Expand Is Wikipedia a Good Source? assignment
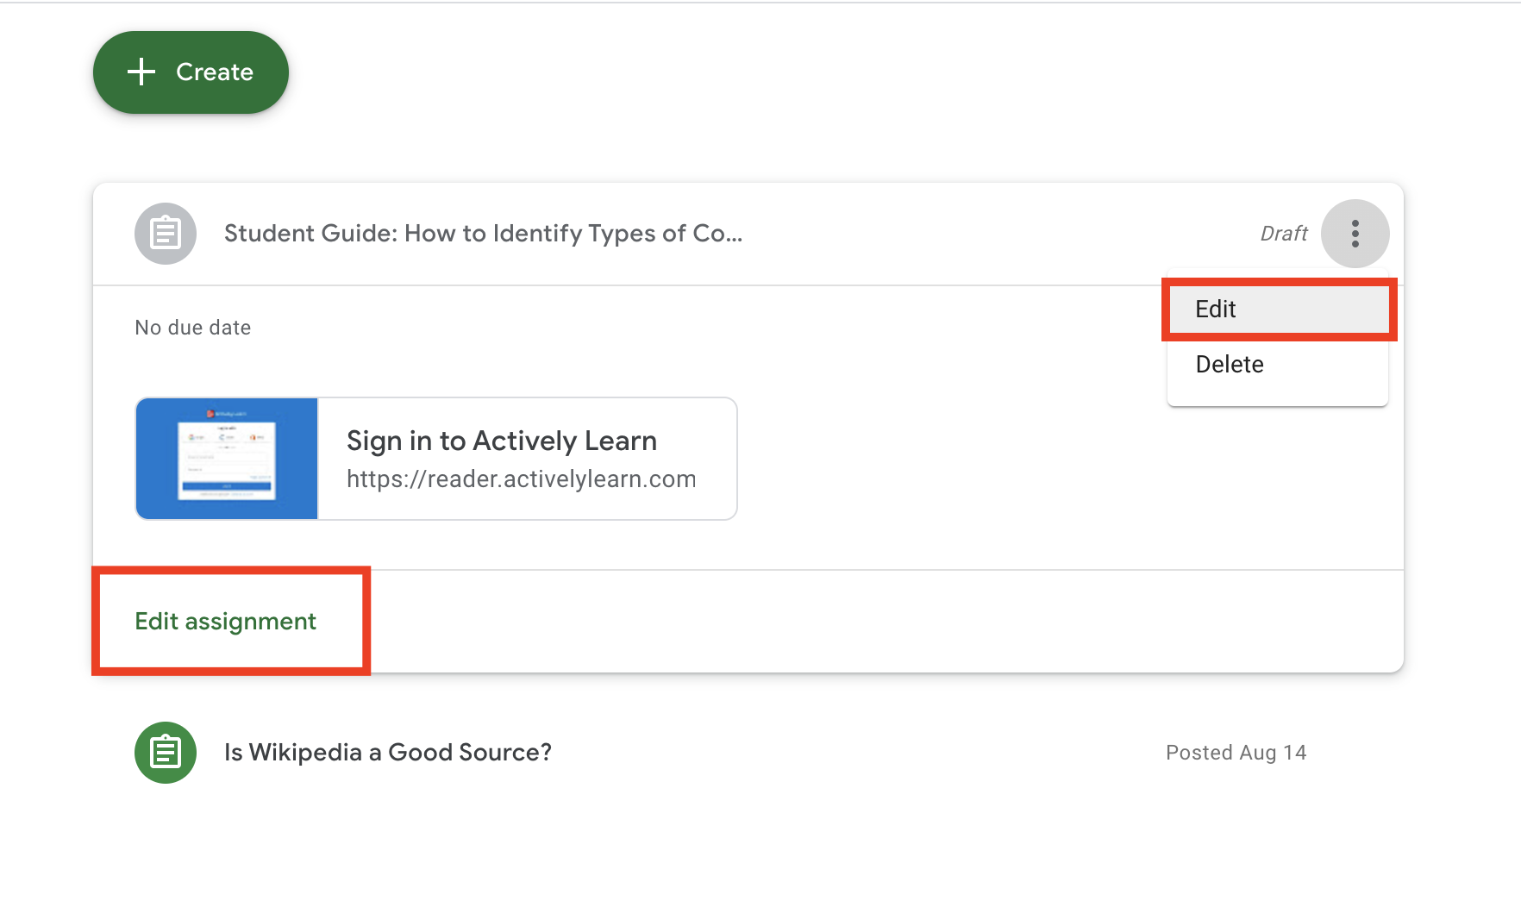The height and width of the screenshot is (907, 1521). pyautogui.click(x=388, y=753)
